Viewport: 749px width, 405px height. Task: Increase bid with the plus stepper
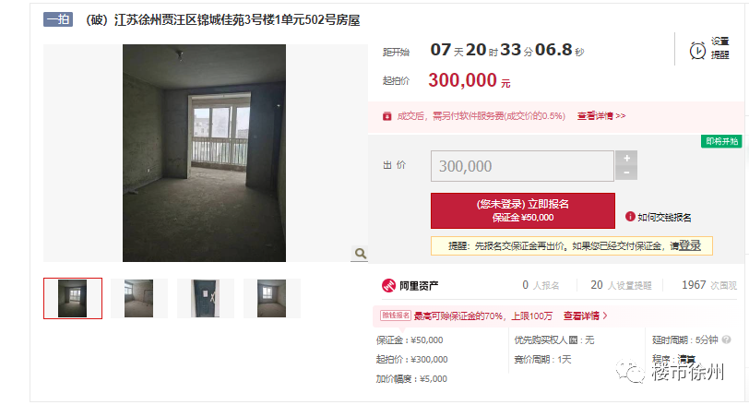(x=626, y=158)
